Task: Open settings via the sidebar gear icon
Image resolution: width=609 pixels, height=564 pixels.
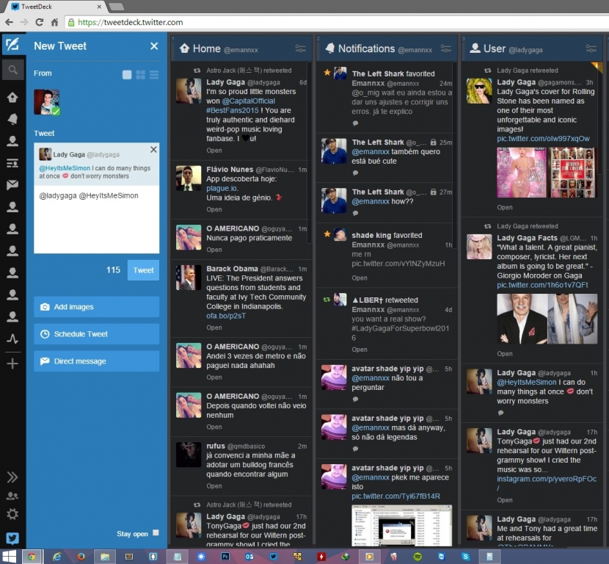Action: (x=12, y=514)
